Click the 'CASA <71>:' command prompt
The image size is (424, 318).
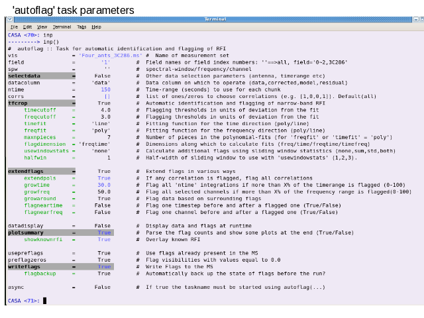(x=24, y=301)
